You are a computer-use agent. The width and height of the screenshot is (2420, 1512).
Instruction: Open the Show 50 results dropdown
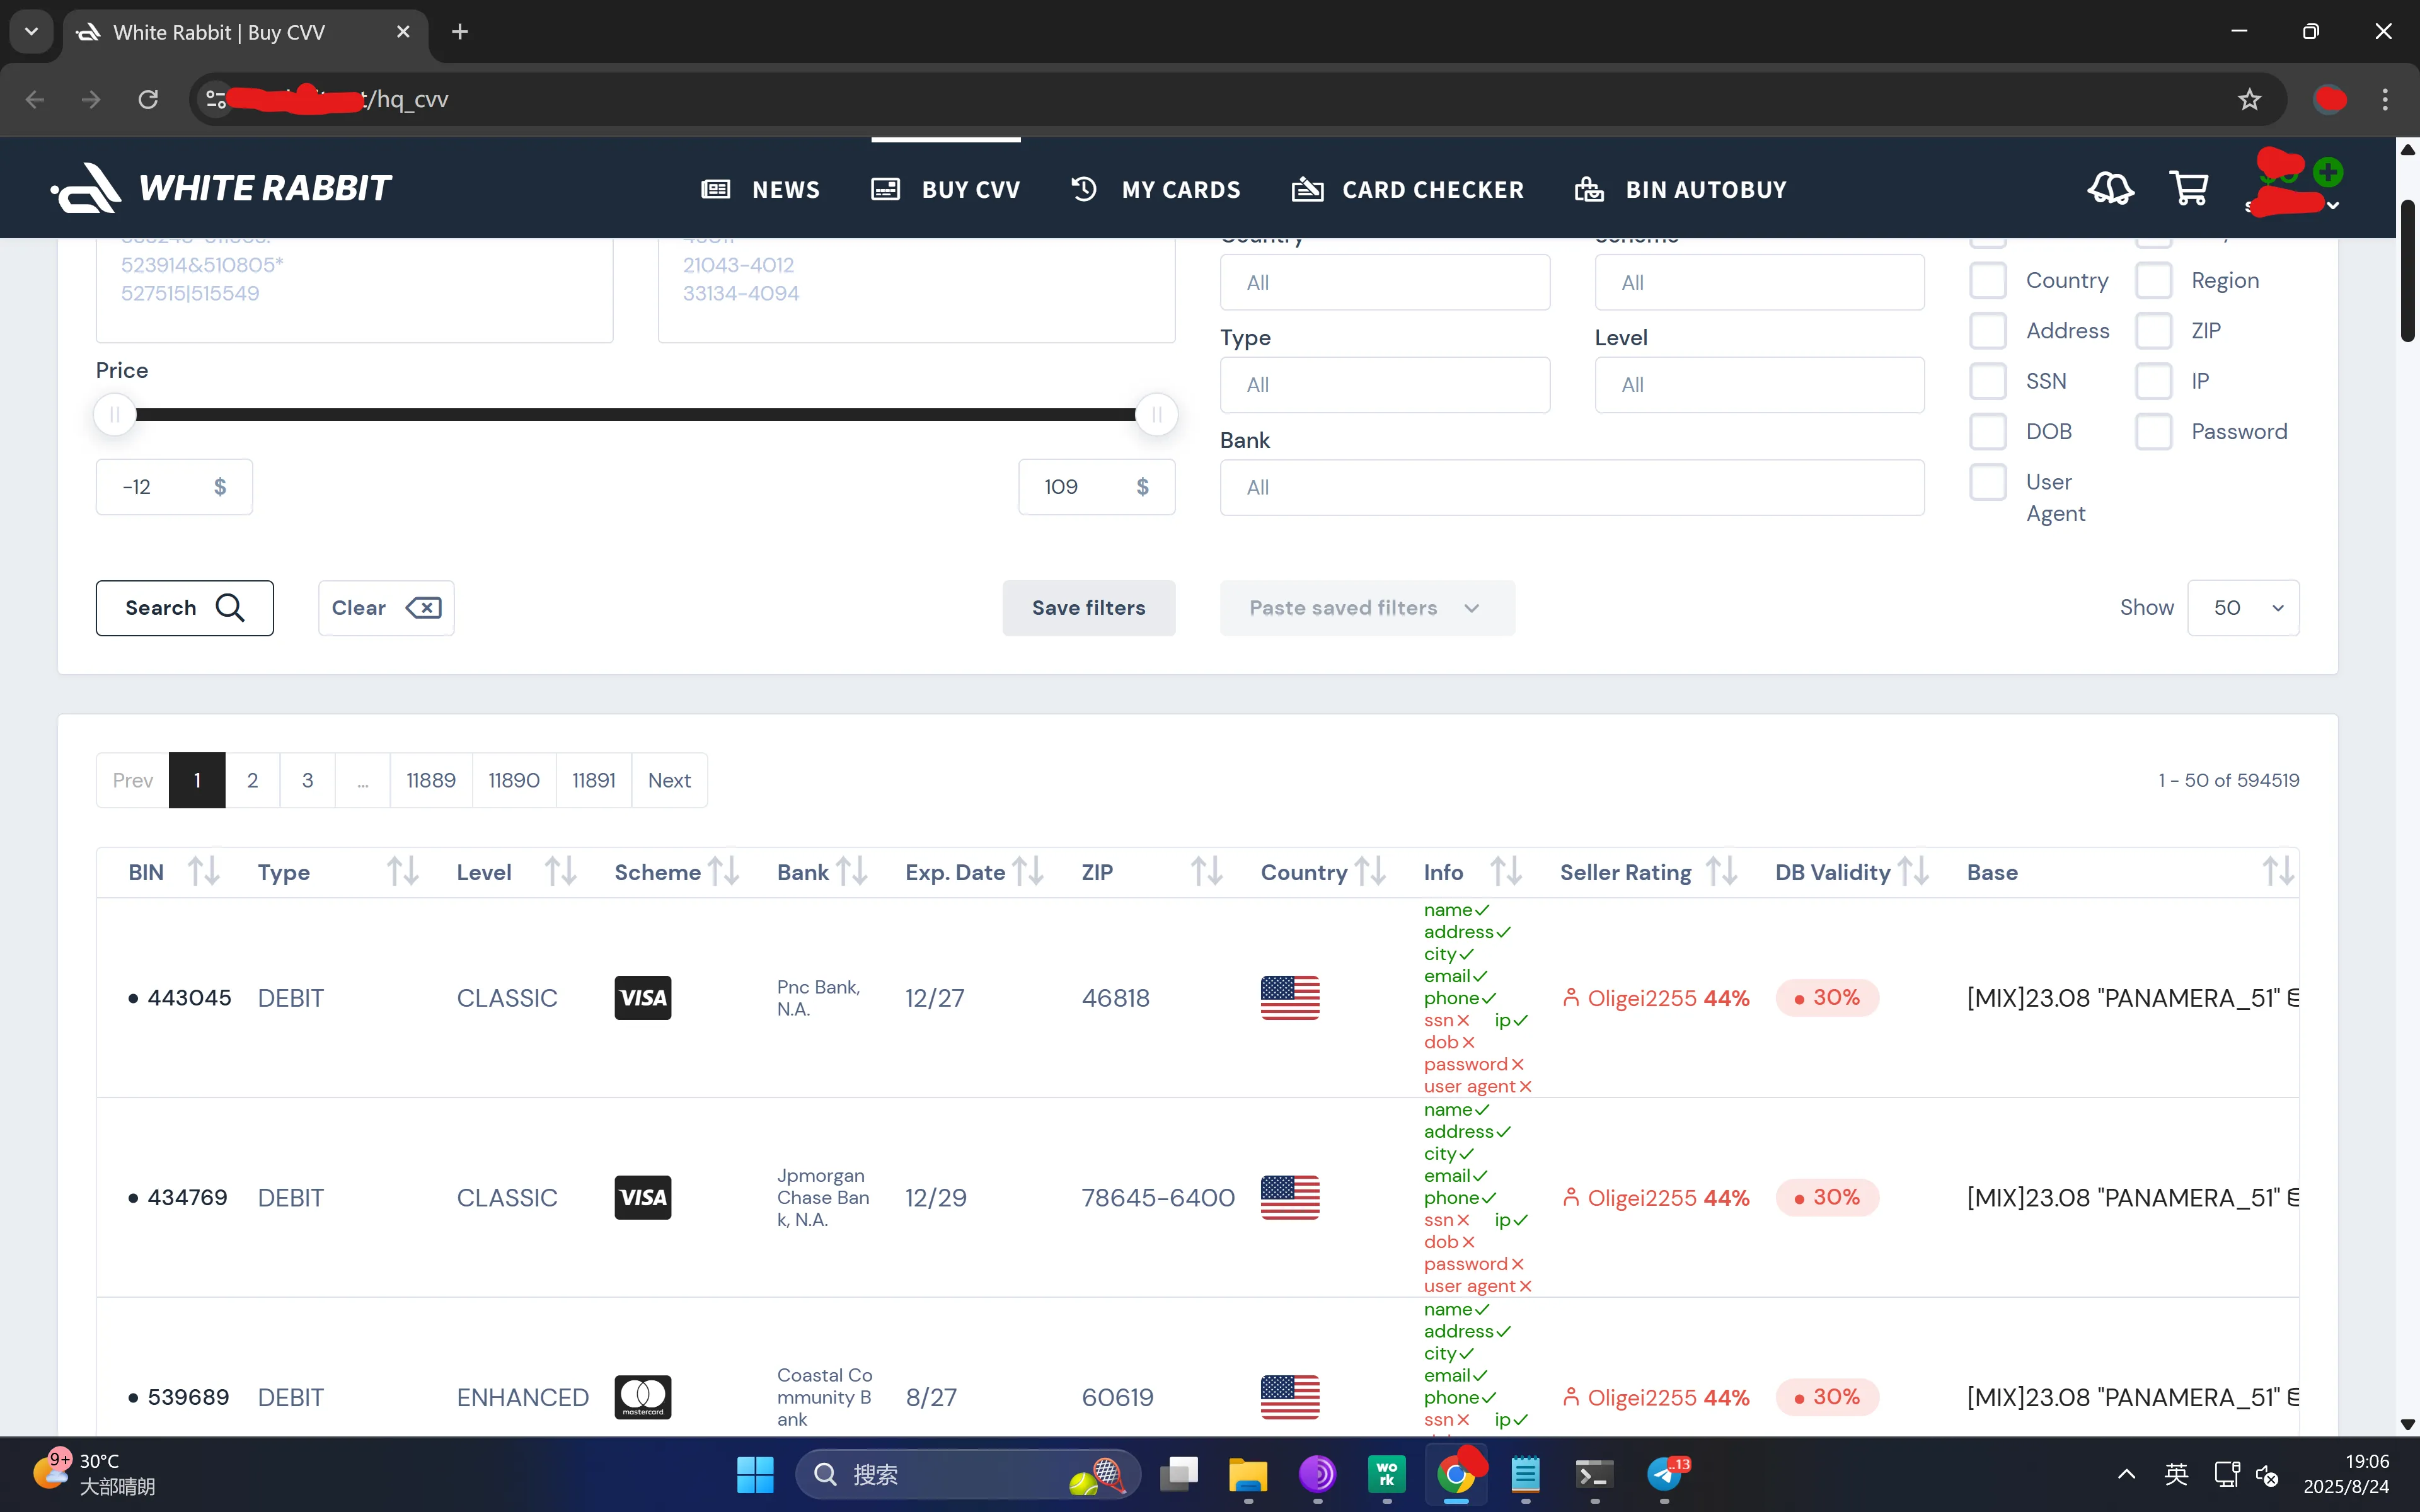2243,608
